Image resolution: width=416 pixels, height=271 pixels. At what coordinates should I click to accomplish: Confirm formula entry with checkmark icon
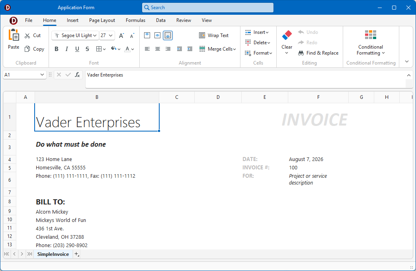(x=68, y=75)
